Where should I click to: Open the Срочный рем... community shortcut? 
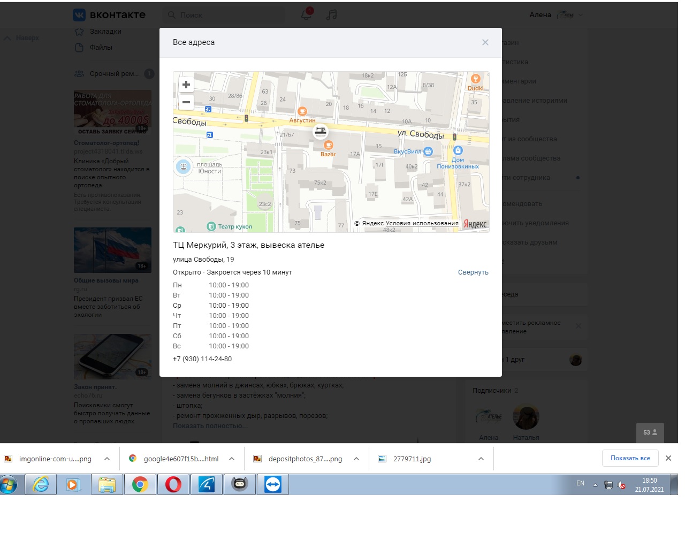click(x=114, y=74)
